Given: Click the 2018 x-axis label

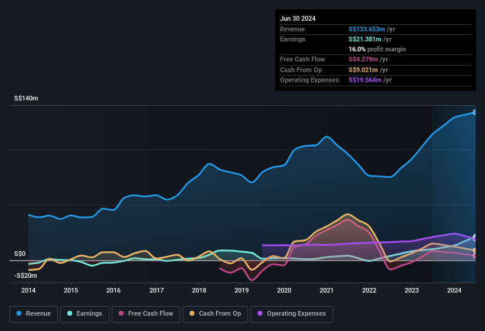Looking at the screenshot, I should tap(199, 290).
